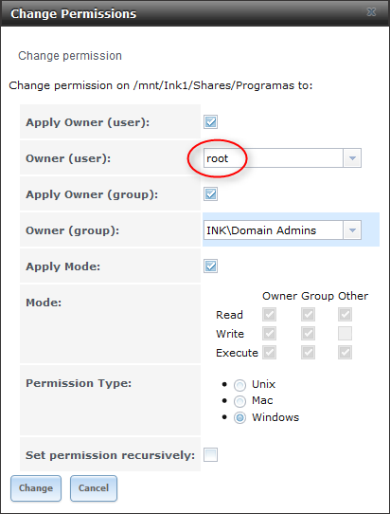
Task: Toggle the Other Read mode checkbox
Action: point(346,314)
